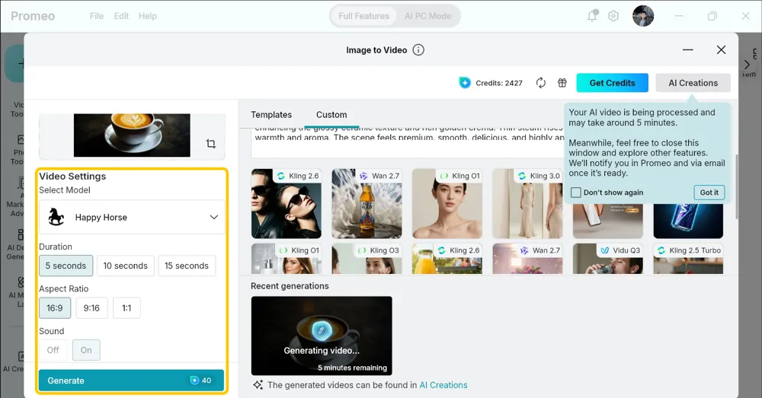762x398 pixels.
Task: Open the AI Creations button
Action: (x=693, y=83)
